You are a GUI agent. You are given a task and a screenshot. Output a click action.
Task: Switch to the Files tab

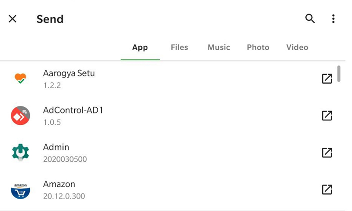coord(179,47)
